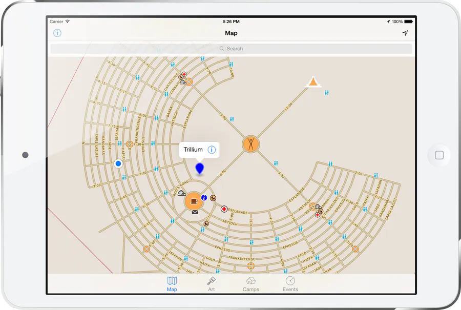Open the Events tab
Viewport: 461px width, 310px height.
click(290, 284)
